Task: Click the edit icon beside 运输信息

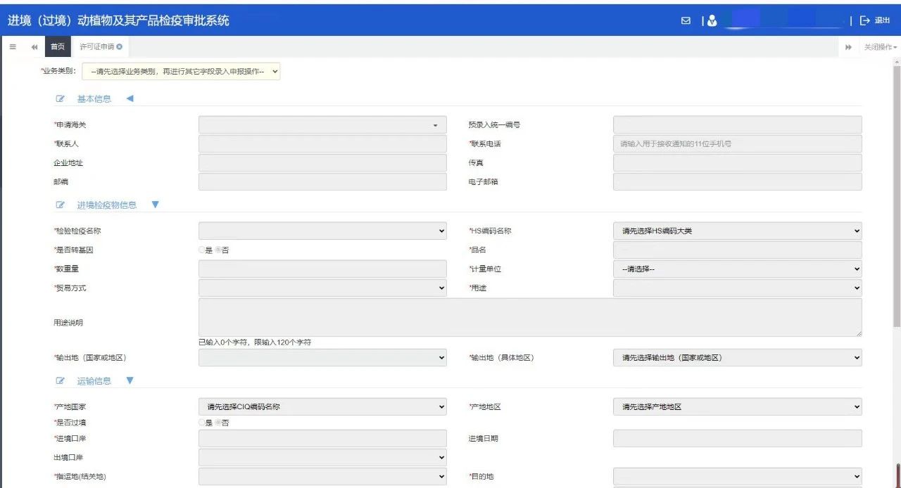Action: pos(61,381)
